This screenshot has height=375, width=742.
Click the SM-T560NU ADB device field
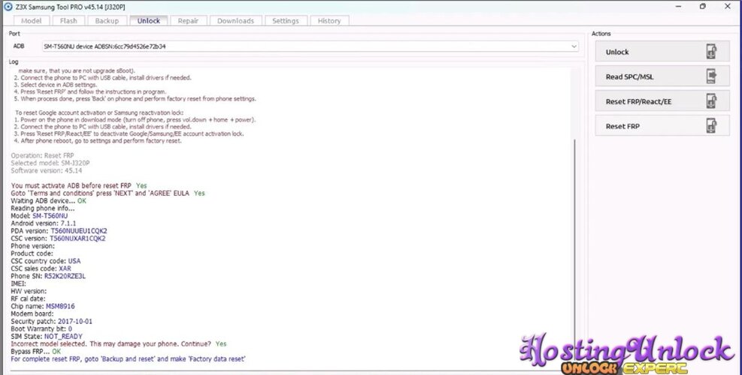(310, 46)
